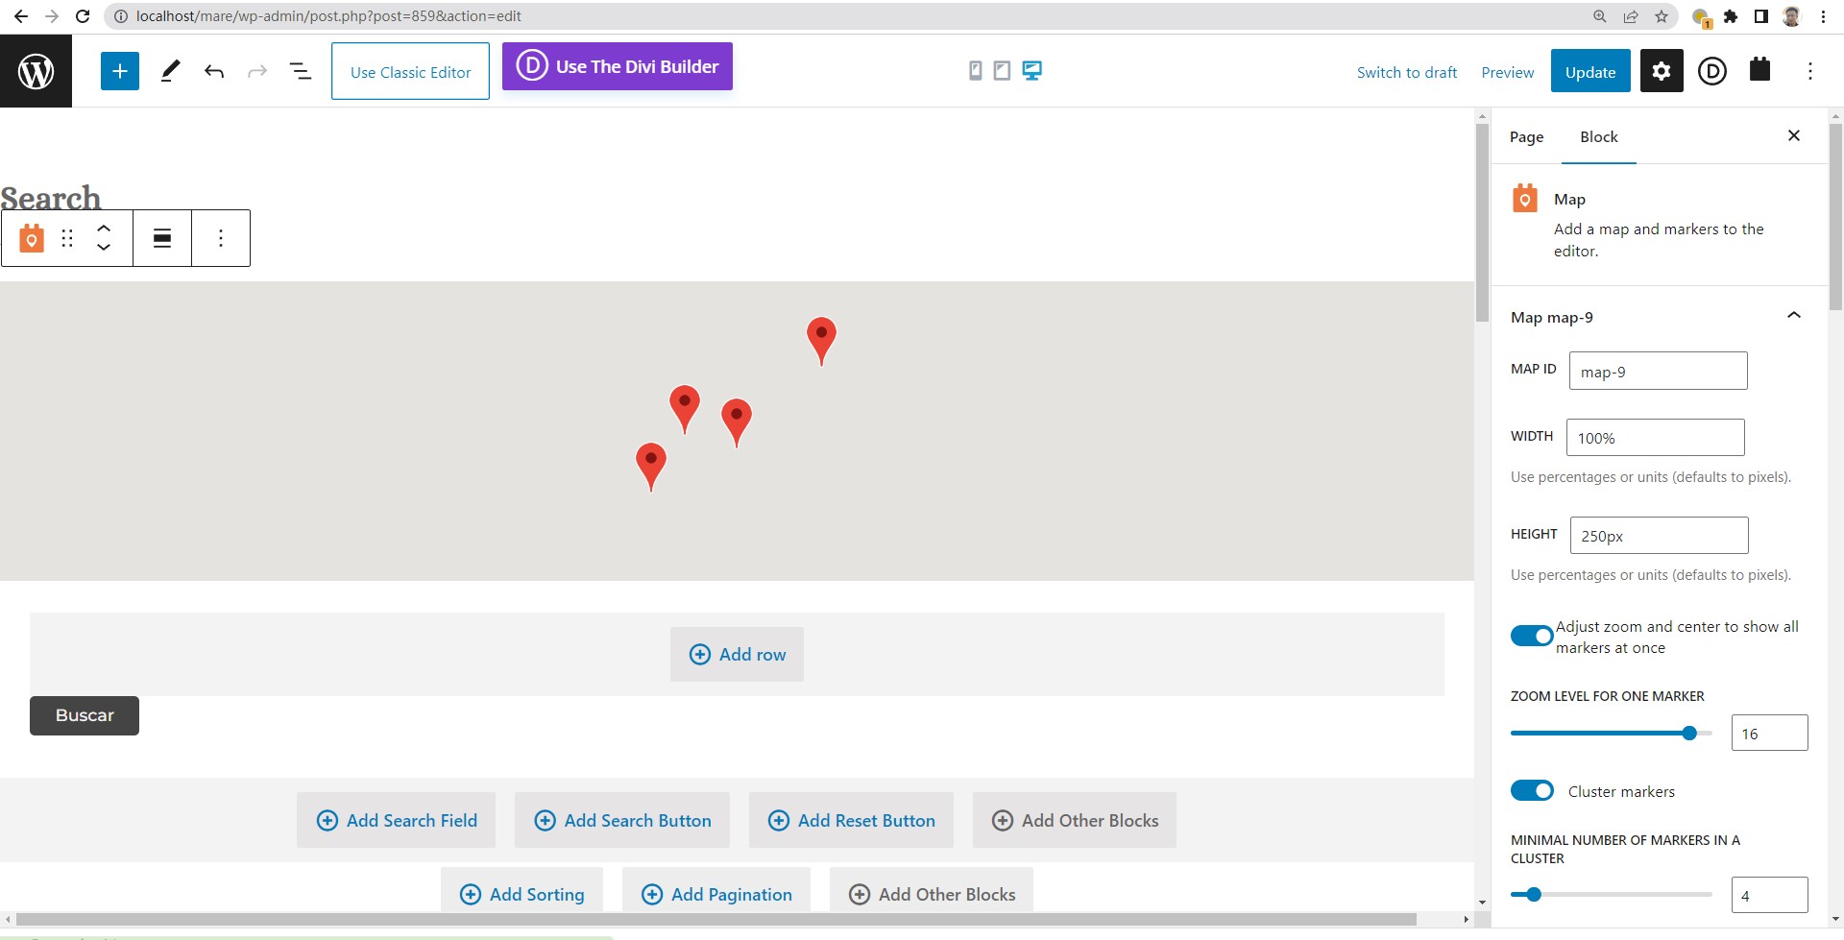The width and height of the screenshot is (1844, 940).
Task: Reload the browser page
Action: tap(83, 16)
